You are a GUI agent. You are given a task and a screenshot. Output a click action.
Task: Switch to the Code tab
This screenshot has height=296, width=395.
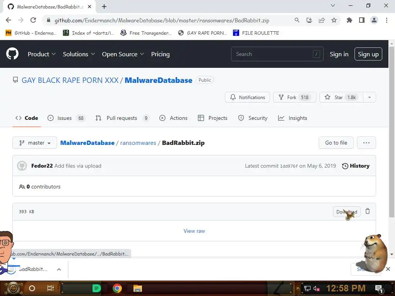click(27, 118)
